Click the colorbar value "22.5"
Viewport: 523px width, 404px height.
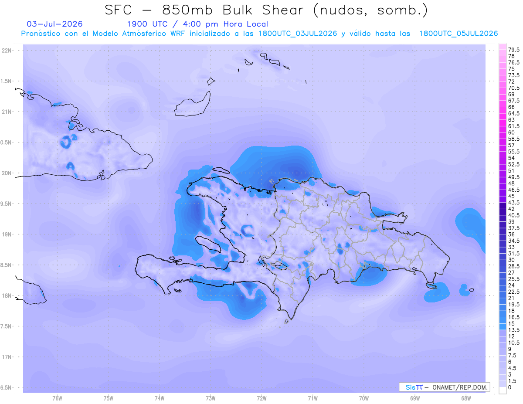[515, 292]
